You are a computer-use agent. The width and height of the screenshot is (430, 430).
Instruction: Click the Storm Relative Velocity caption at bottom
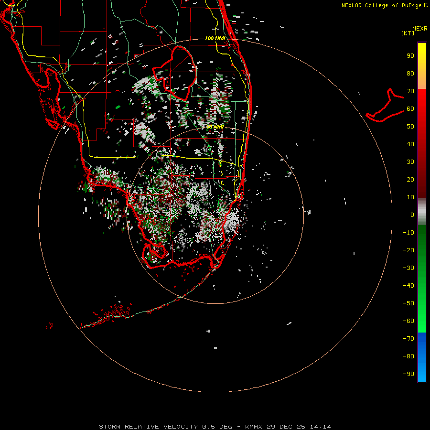coord(215,427)
